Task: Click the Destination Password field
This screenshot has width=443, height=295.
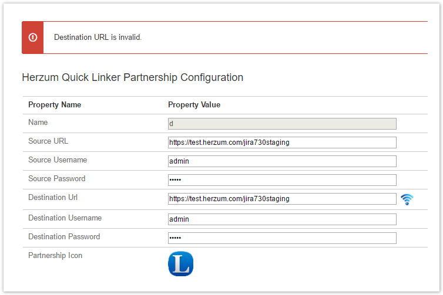Action: (x=282, y=238)
